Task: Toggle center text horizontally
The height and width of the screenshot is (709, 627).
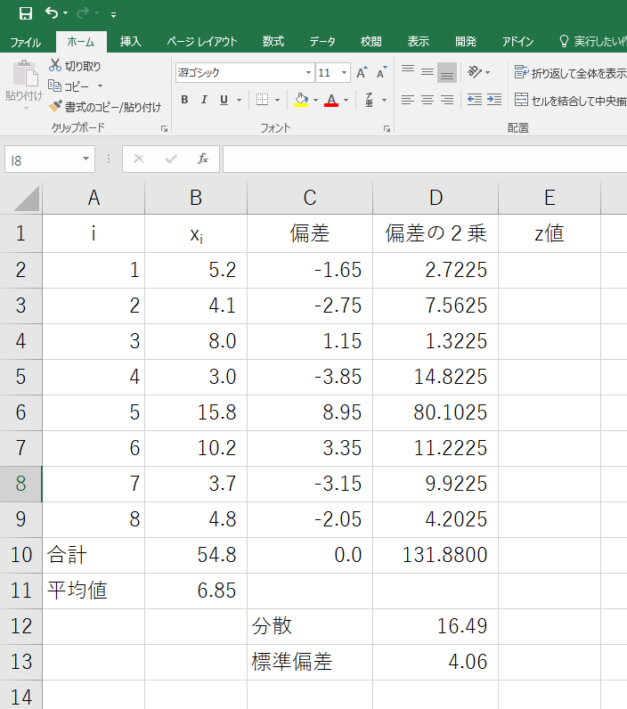Action: tap(427, 100)
